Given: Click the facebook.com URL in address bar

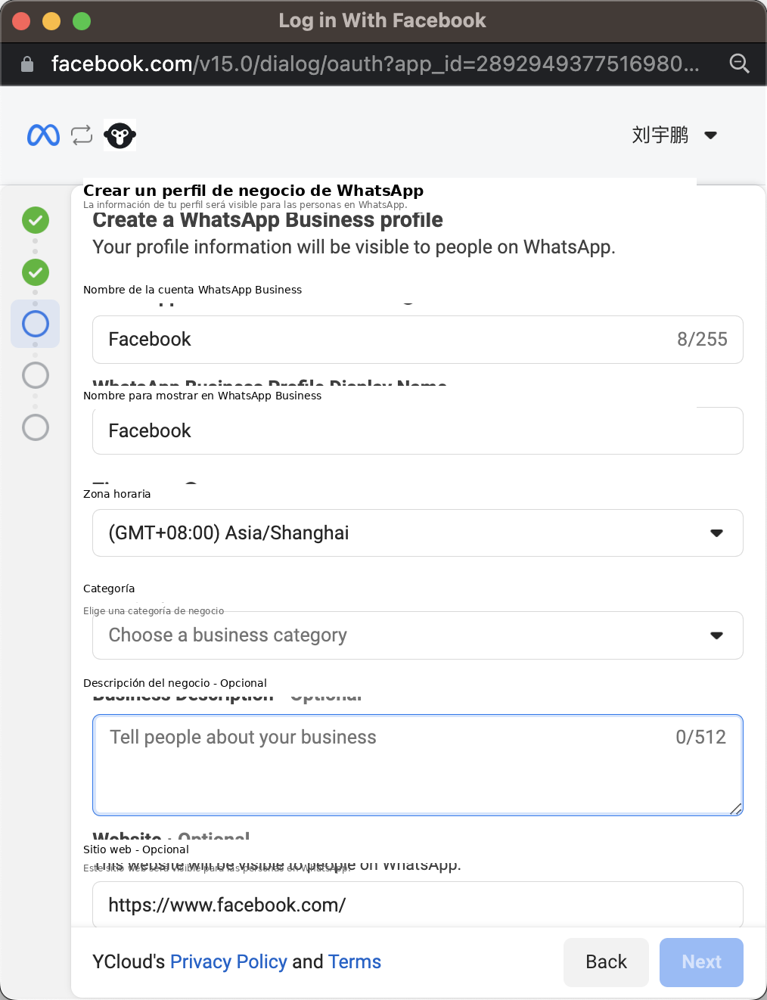Looking at the screenshot, I should point(375,64).
